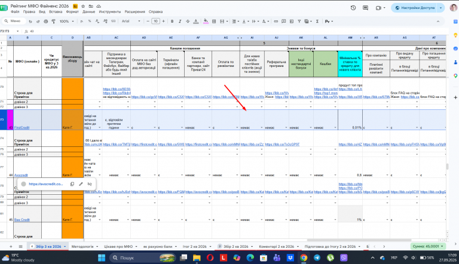Image resolution: width=459 pixels, height=264 pixels.
Task: Open version history clock icon
Action: pos(353,8)
